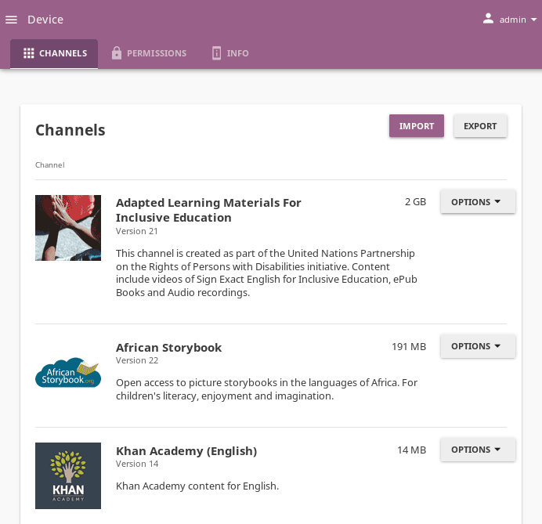
Task: Open Options for African Storybook channel
Action: pos(478,346)
